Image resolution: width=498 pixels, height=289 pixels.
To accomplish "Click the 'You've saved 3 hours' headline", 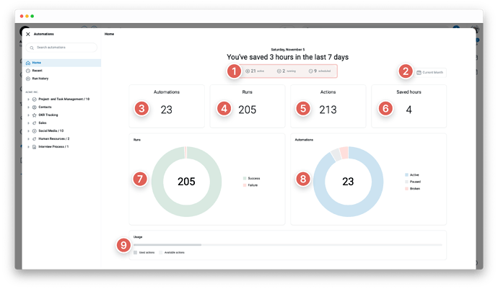I will point(288,57).
